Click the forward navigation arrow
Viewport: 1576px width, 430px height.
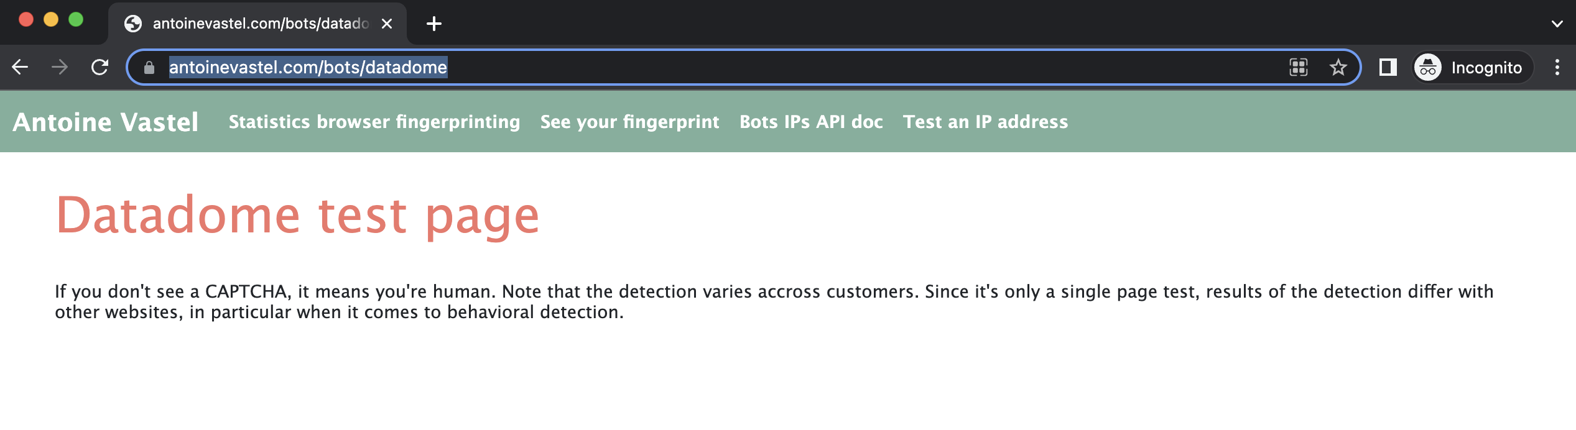pyautogui.click(x=59, y=67)
